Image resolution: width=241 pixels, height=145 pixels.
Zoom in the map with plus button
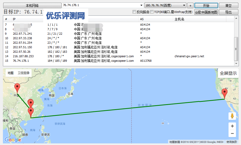(x=232, y=126)
